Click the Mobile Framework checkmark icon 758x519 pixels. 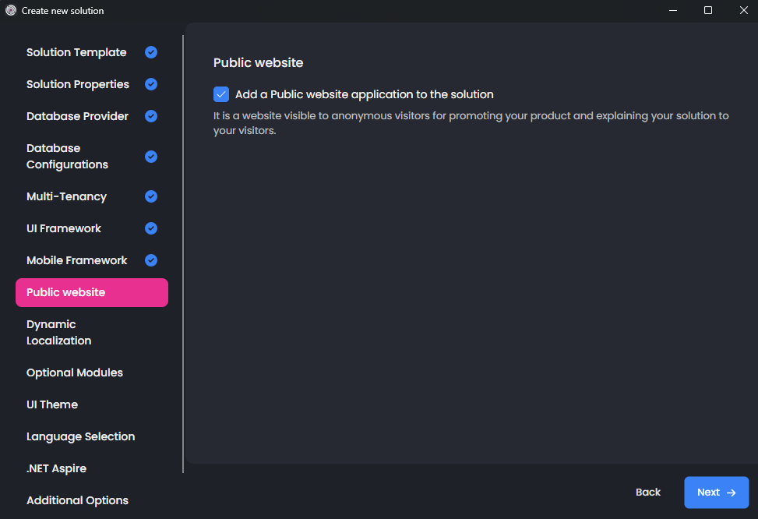(x=151, y=260)
